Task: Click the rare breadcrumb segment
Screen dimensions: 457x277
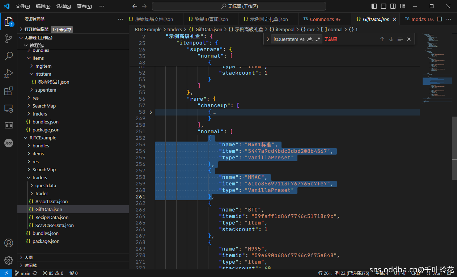Action: (311, 29)
